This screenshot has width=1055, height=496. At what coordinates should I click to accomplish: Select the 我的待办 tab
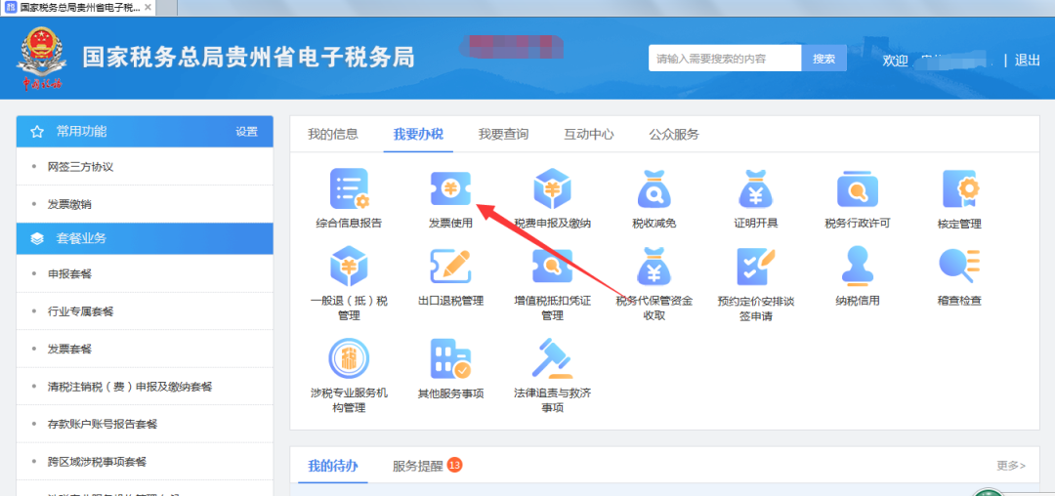pos(333,465)
